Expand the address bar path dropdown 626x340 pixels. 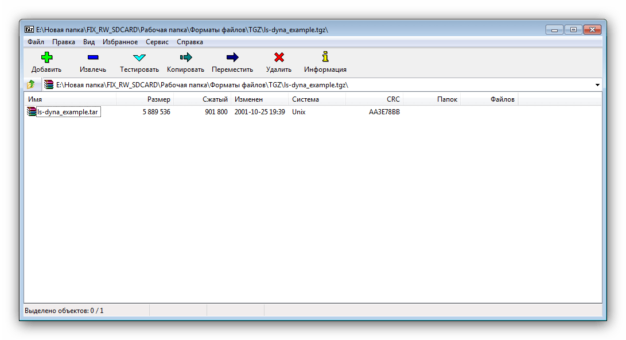click(x=597, y=84)
